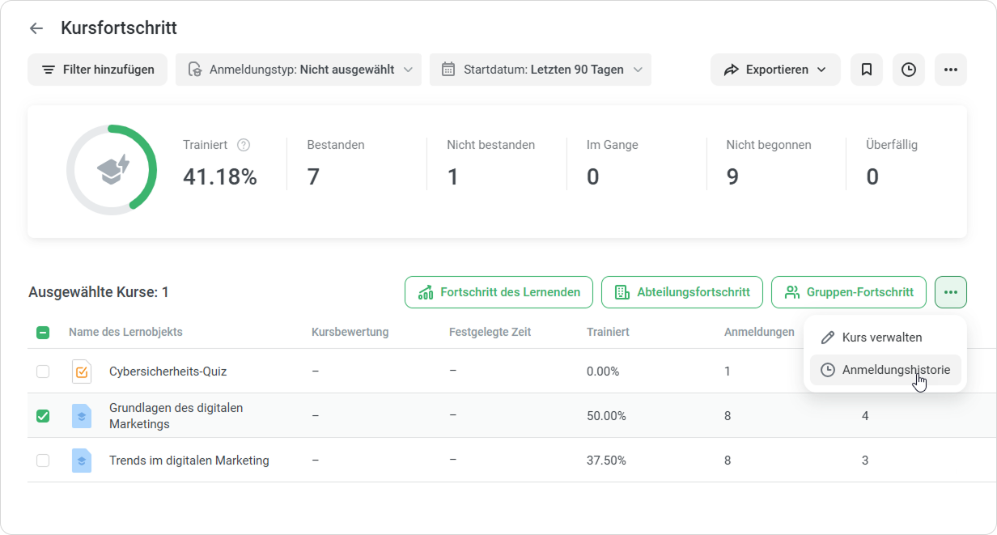Viewport: 997px width, 535px height.
Task: Click Trends im digitalen Marketing course icon
Action: click(82, 461)
